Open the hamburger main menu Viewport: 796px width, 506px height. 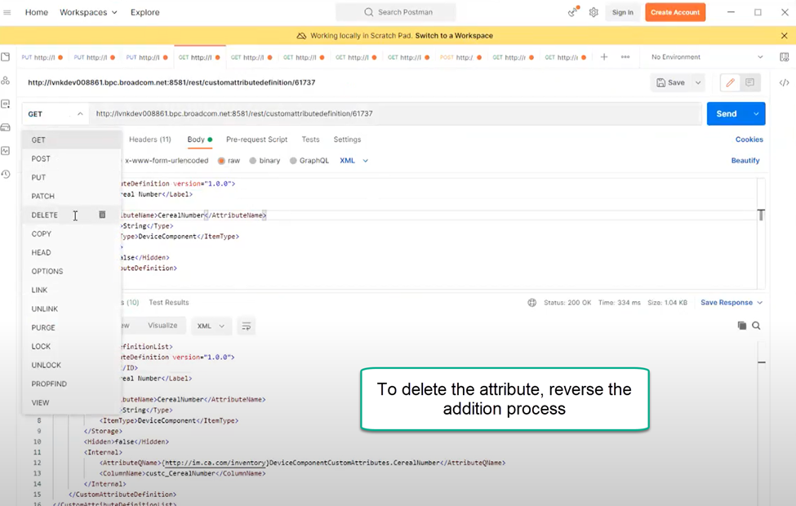(x=7, y=12)
